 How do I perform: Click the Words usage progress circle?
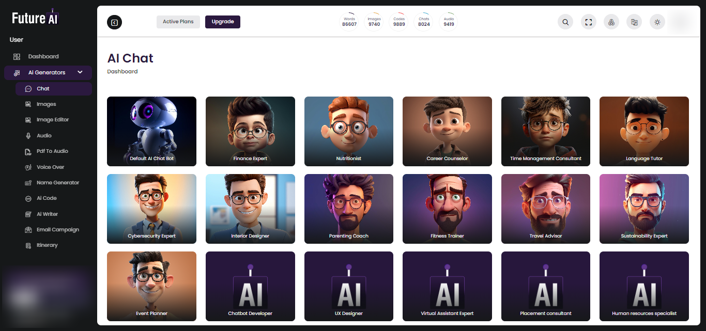point(349,22)
